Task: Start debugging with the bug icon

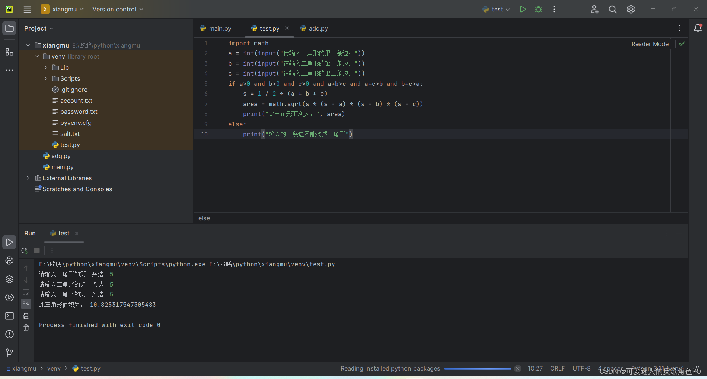Action: click(x=538, y=9)
